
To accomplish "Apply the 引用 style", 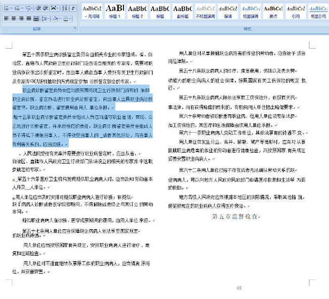I will [296, 12].
